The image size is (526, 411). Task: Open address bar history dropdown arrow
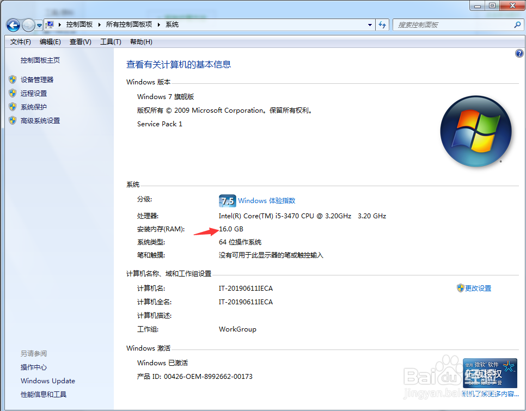[x=370, y=25]
